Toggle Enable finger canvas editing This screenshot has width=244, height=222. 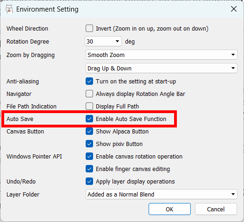[89, 169]
